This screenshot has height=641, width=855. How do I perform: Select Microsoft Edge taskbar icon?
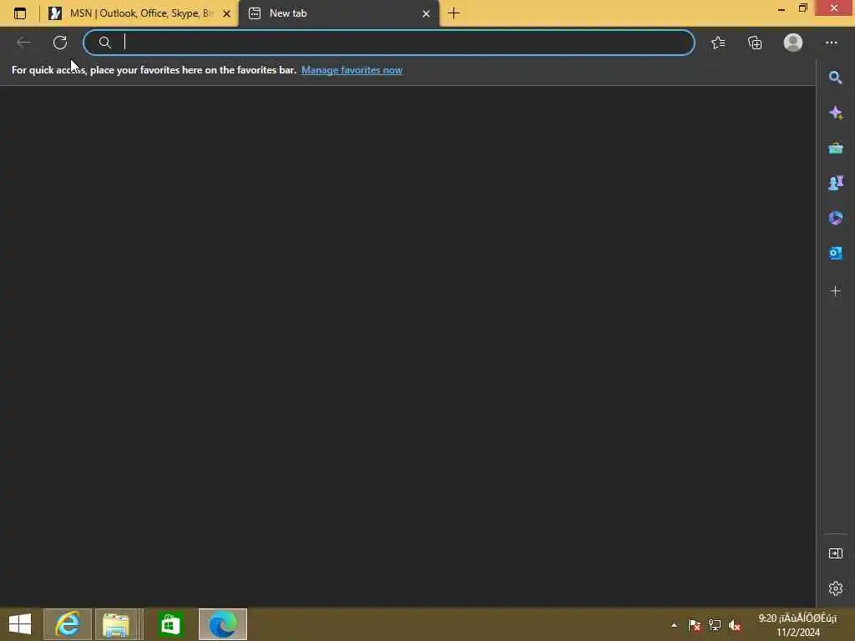point(222,624)
